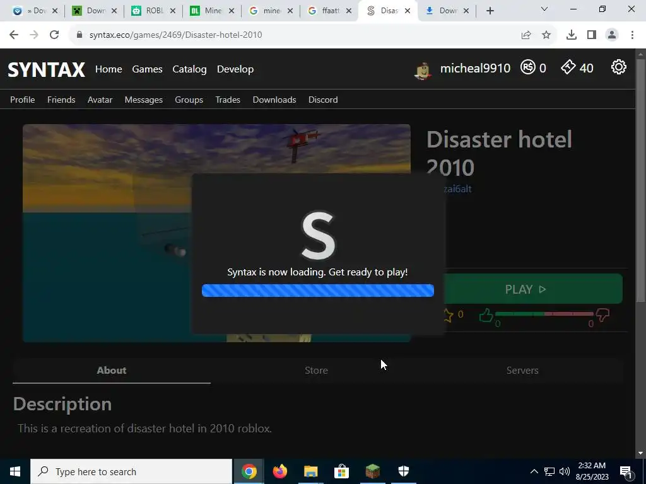Open Minecraft grass block taskbar icon
646x484 pixels.
(372, 471)
